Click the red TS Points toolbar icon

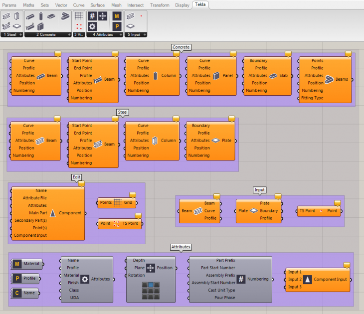[79, 26]
